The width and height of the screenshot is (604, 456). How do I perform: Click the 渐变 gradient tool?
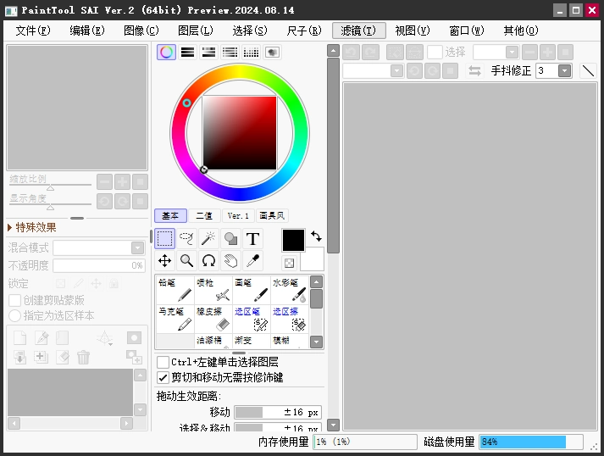(x=252, y=341)
